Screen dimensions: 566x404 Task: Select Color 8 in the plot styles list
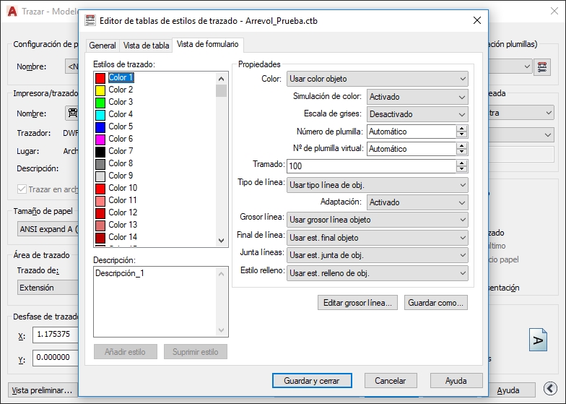click(x=121, y=163)
